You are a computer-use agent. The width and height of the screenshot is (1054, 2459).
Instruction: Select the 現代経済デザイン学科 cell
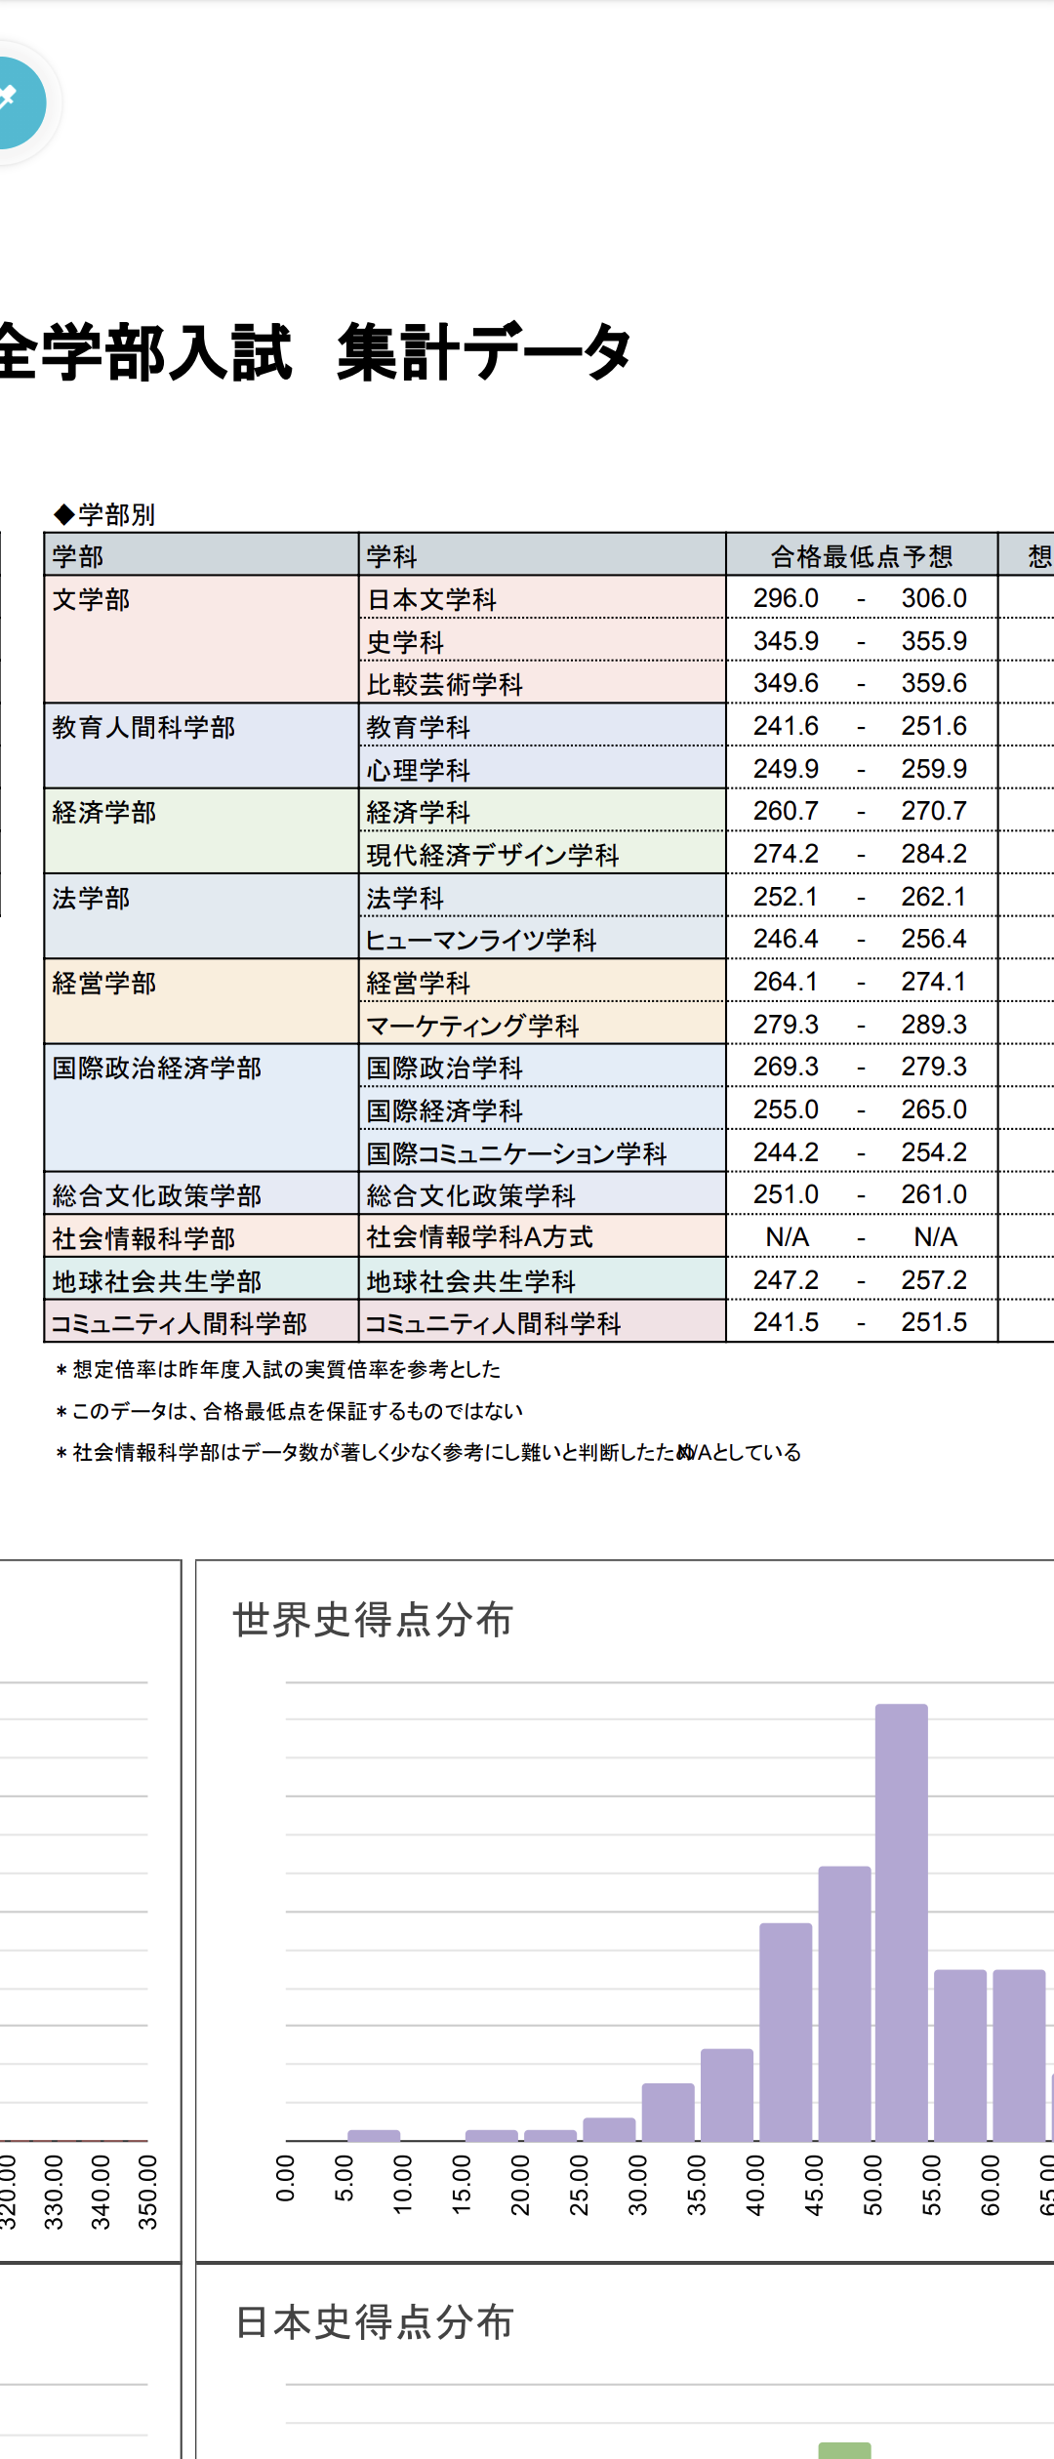coord(542,855)
